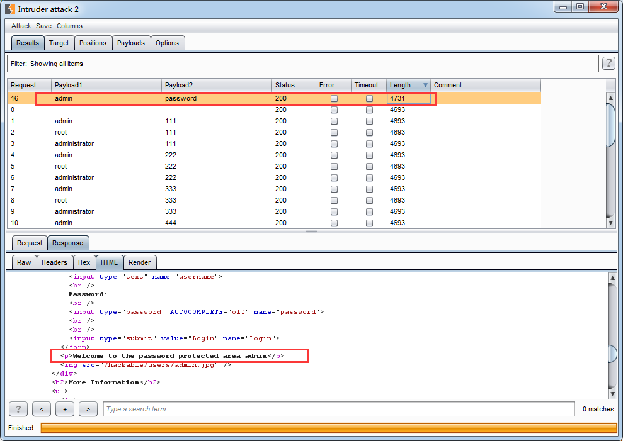623x441 pixels.
Task: Open the Save menu
Action: [x=43, y=26]
